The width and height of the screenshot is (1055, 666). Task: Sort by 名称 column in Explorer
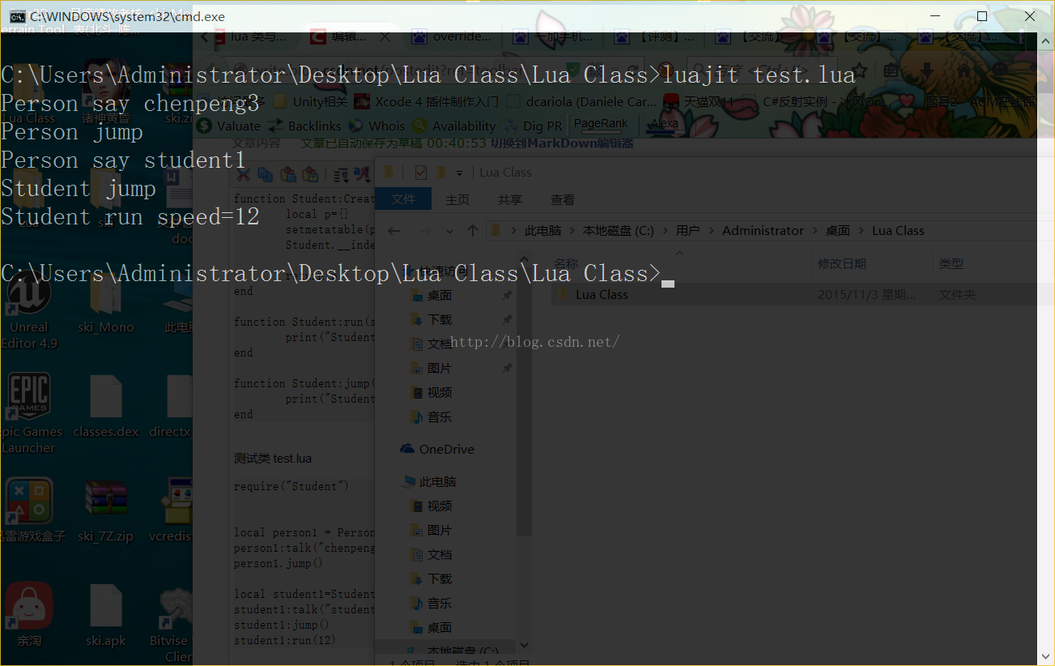pos(682,264)
